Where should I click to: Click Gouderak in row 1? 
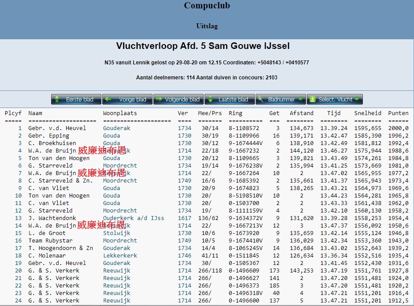pyautogui.click(x=117, y=128)
